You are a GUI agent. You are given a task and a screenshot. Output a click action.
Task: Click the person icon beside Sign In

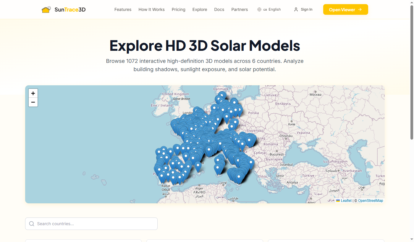[296, 9]
